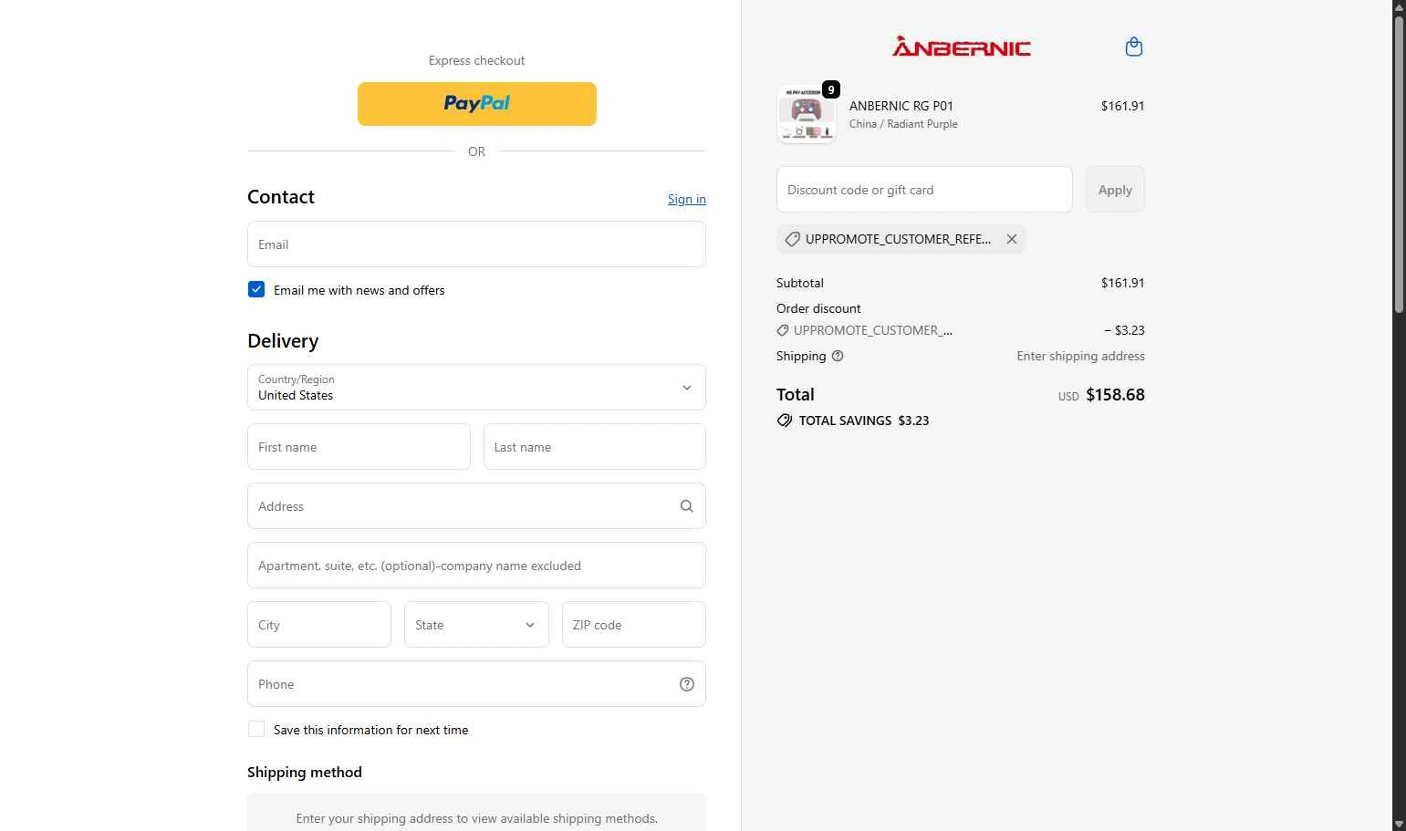Click the discount amount – $3.23
The width and height of the screenshot is (1406, 831).
pos(1124,330)
